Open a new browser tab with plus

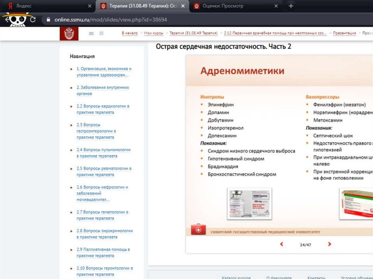tap(291, 6)
